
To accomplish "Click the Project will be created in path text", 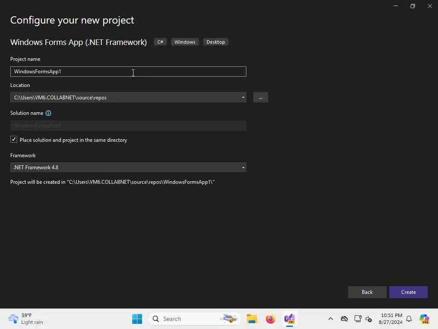I will point(112,182).
